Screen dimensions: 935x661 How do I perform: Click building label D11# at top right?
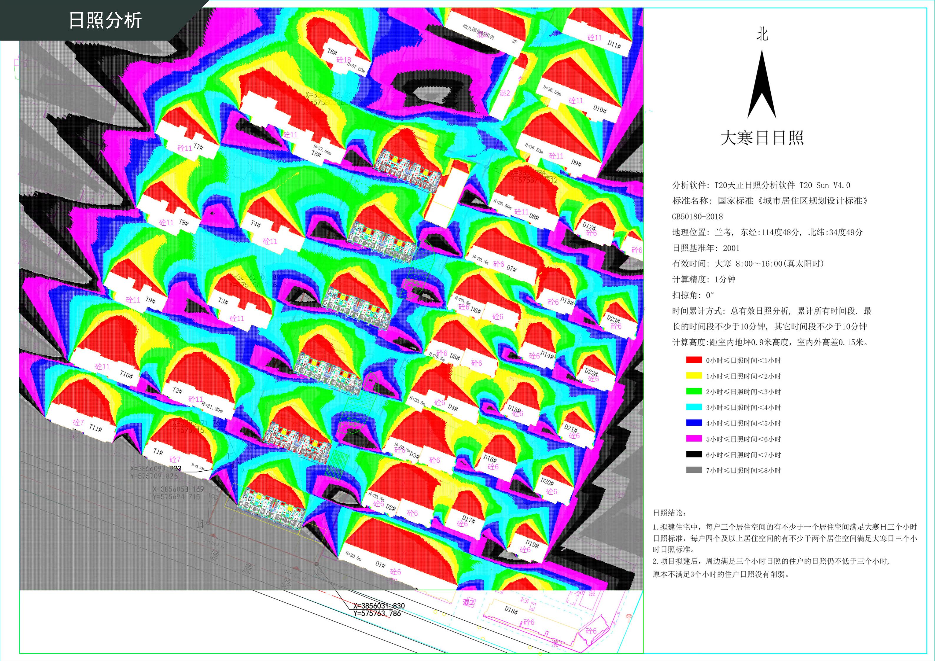point(614,44)
